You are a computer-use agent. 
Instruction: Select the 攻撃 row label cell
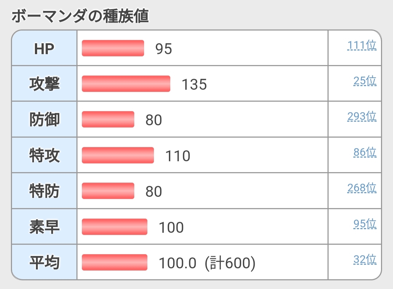pyautogui.click(x=44, y=84)
